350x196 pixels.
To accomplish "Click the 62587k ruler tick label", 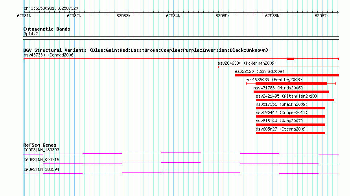I will point(322,16).
